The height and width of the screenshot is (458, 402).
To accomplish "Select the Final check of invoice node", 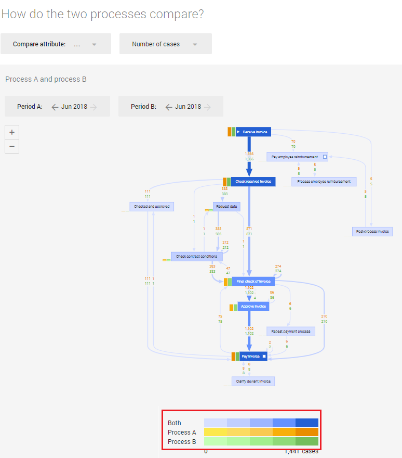I will pos(253,282).
